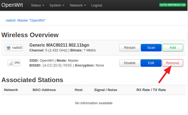This screenshot has height=115, width=188.
Task: Click the Logout menu item
Action: click(97, 5)
